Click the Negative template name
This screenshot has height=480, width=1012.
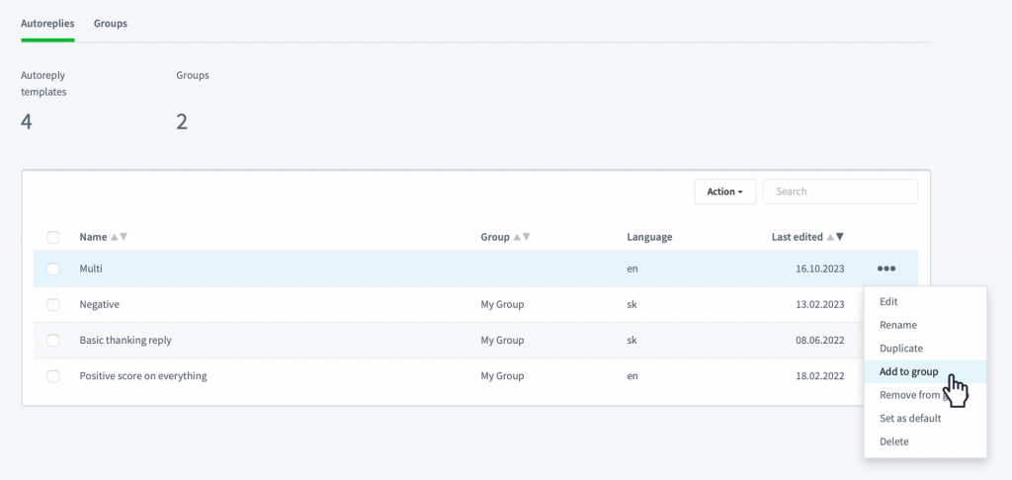pos(100,304)
